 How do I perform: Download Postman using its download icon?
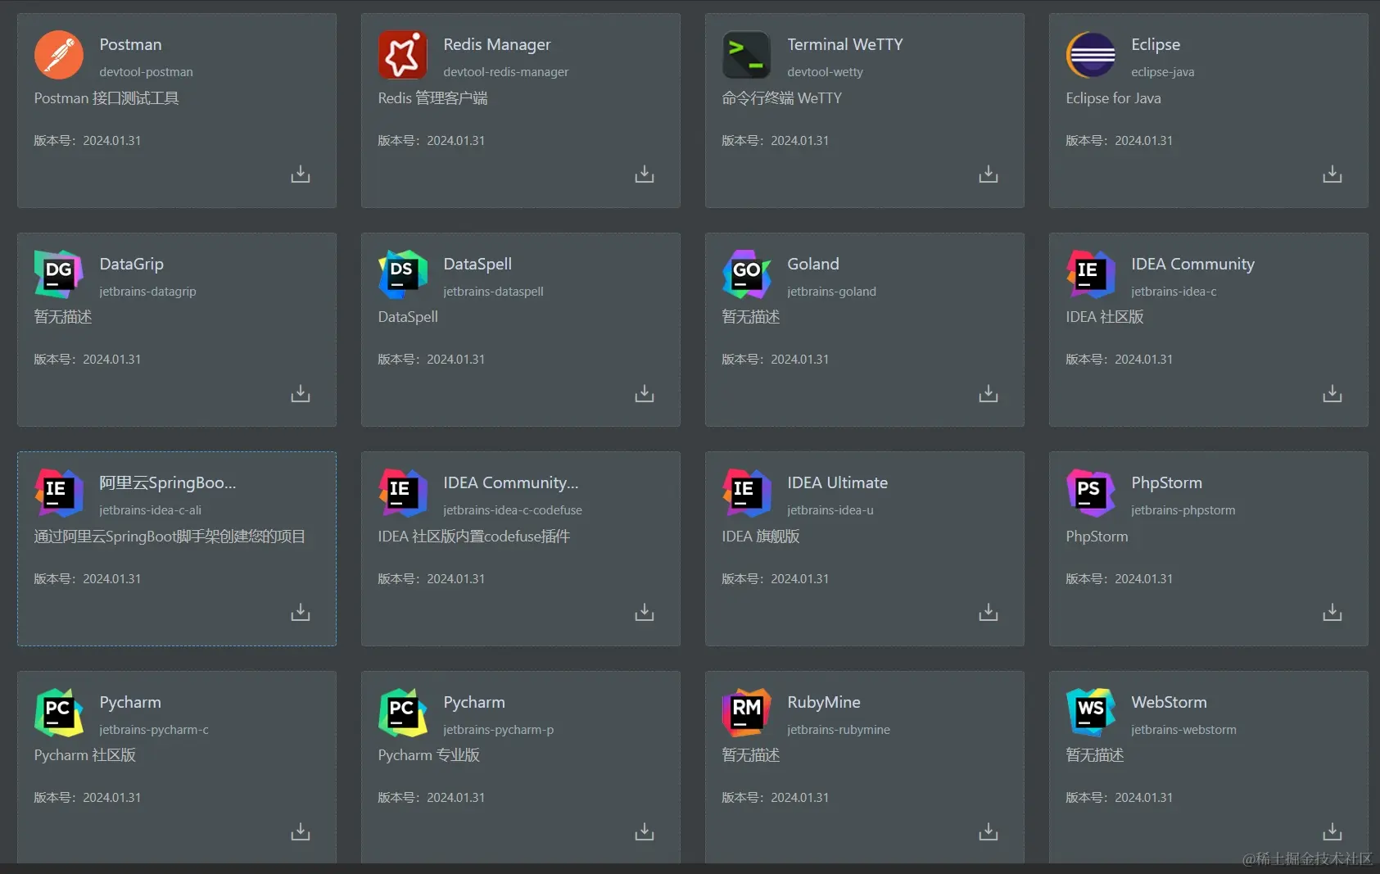(301, 174)
